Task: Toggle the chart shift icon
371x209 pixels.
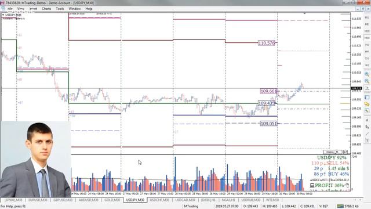Action: point(367,88)
